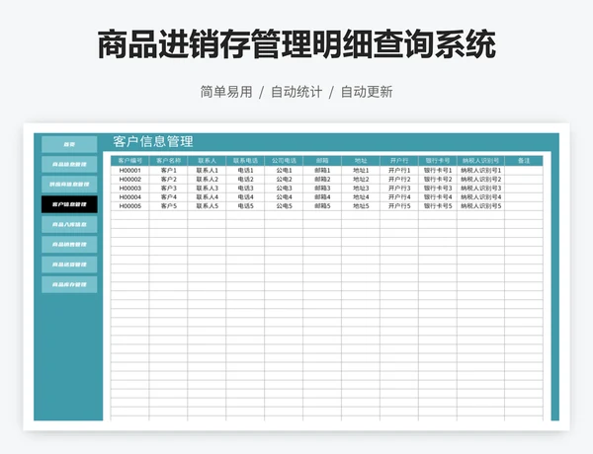Screen dimensions: 593x454
Task: Select the 联系人1 cell
Action: click(x=207, y=171)
